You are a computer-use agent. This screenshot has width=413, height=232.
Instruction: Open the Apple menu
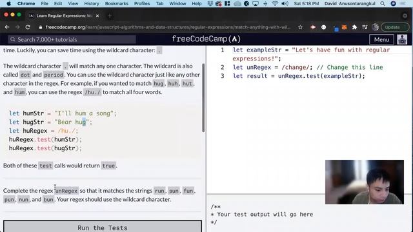coord(8,3)
